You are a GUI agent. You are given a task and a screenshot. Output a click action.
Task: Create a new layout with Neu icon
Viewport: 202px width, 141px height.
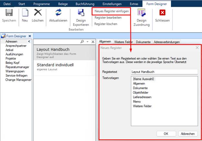pyautogui.click(x=25, y=13)
